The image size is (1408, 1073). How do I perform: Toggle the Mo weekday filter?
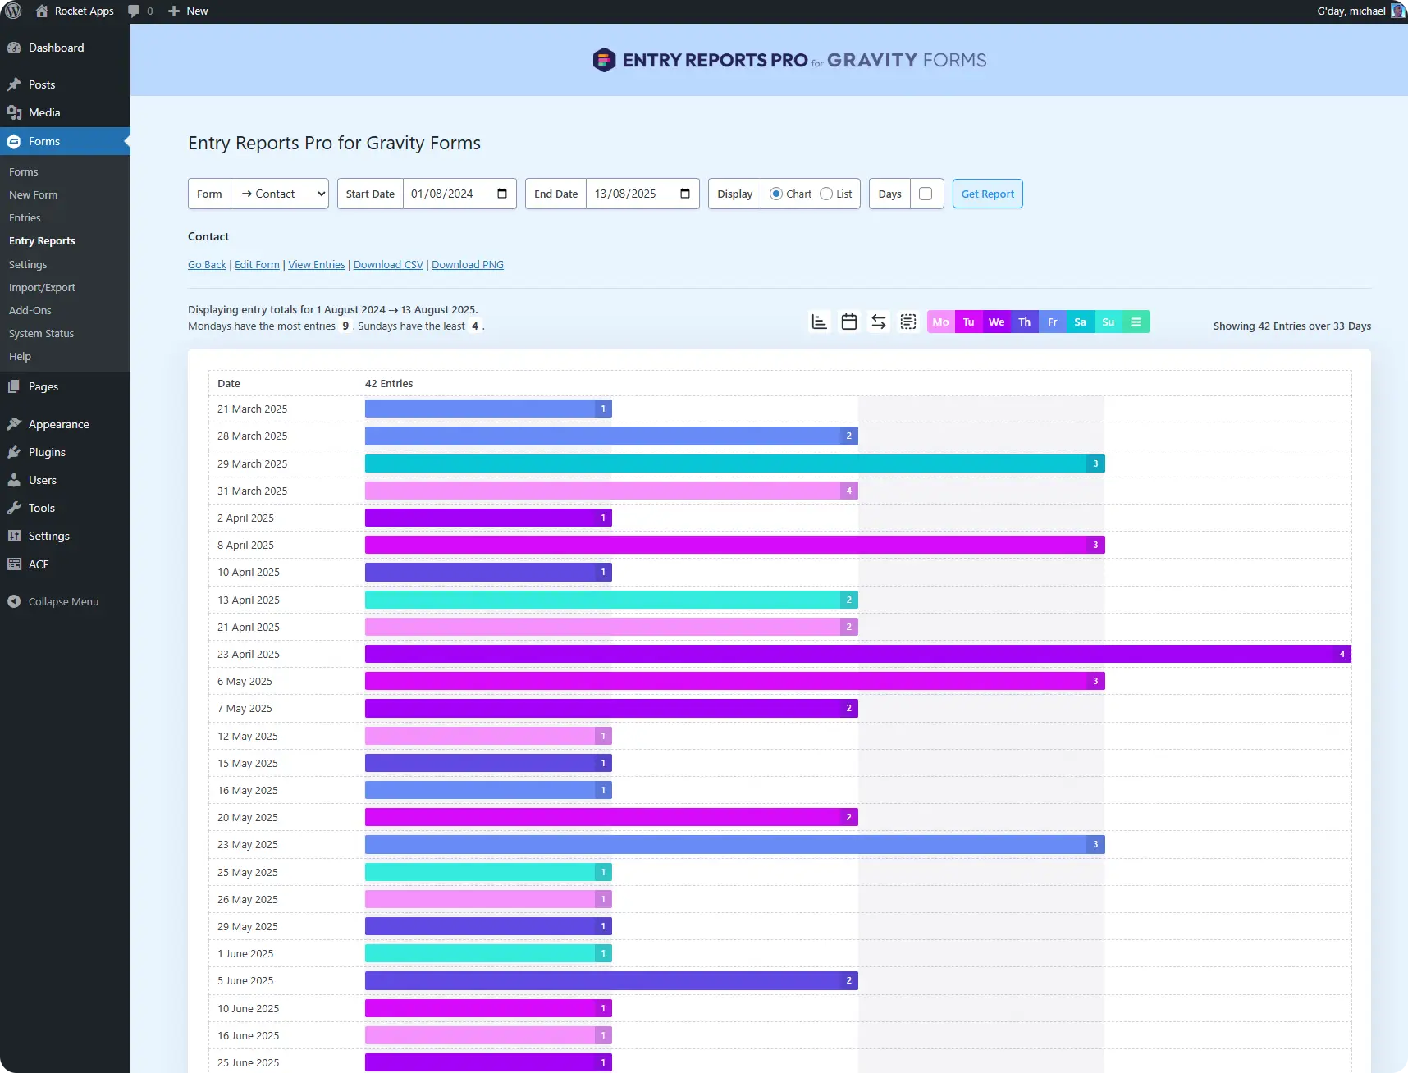941,322
